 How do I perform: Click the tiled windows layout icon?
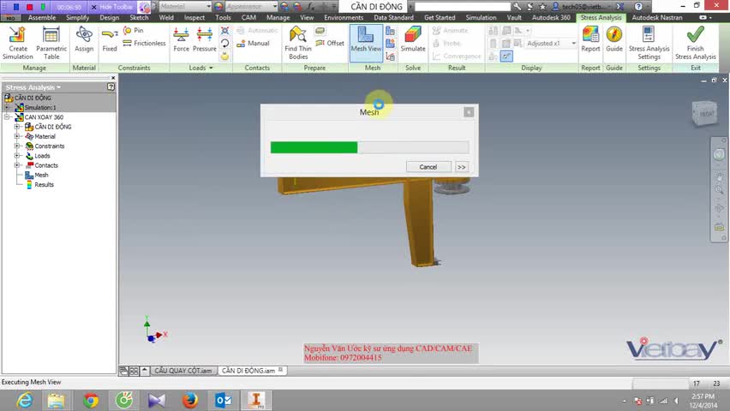134,371
